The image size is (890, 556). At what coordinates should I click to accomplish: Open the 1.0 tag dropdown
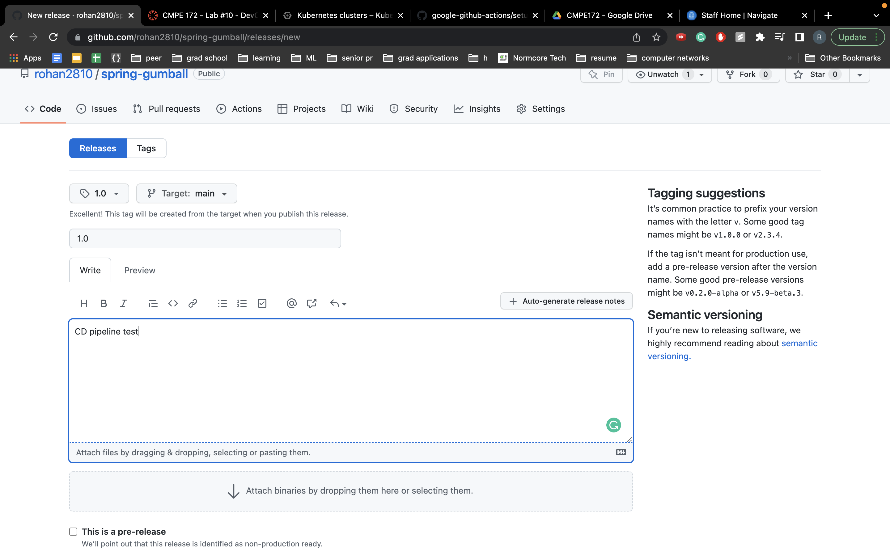coord(99,193)
